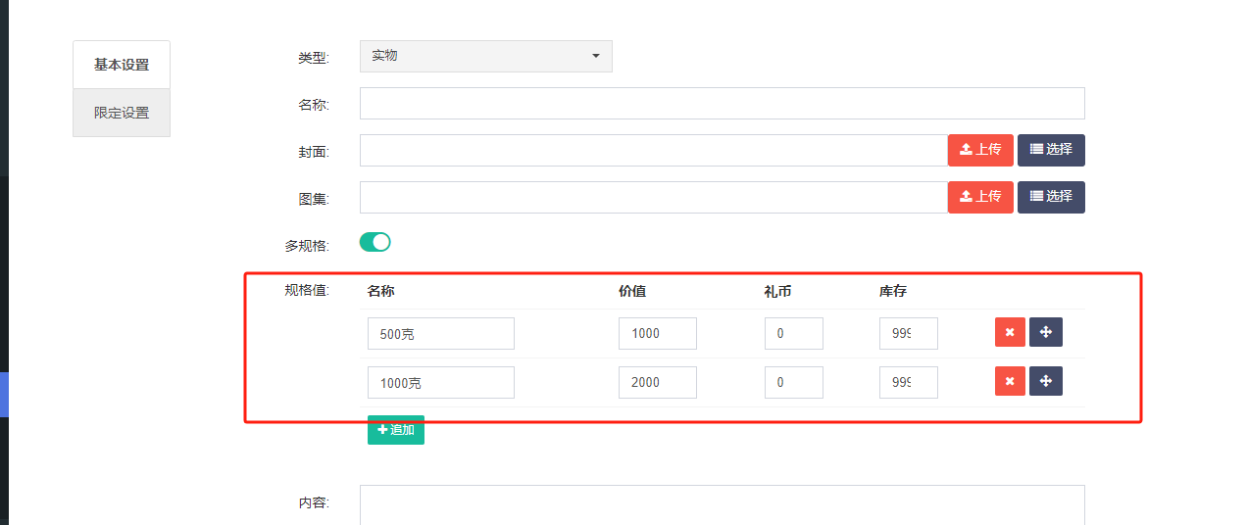This screenshot has width=1247, height=525.
Task: Click the 价值 column header
Action: pyautogui.click(x=632, y=291)
